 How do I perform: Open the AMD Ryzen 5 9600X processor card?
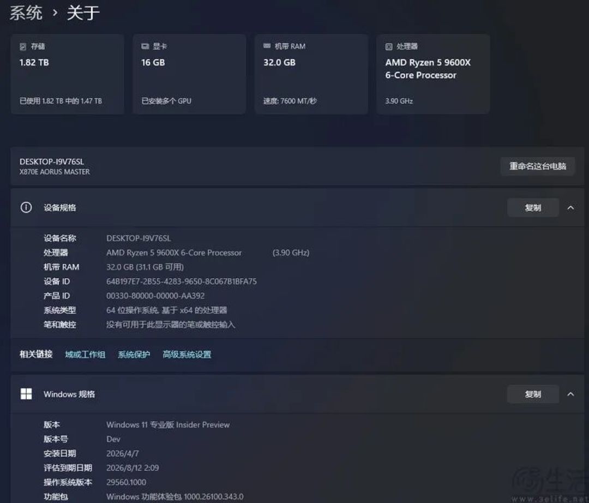[433, 74]
